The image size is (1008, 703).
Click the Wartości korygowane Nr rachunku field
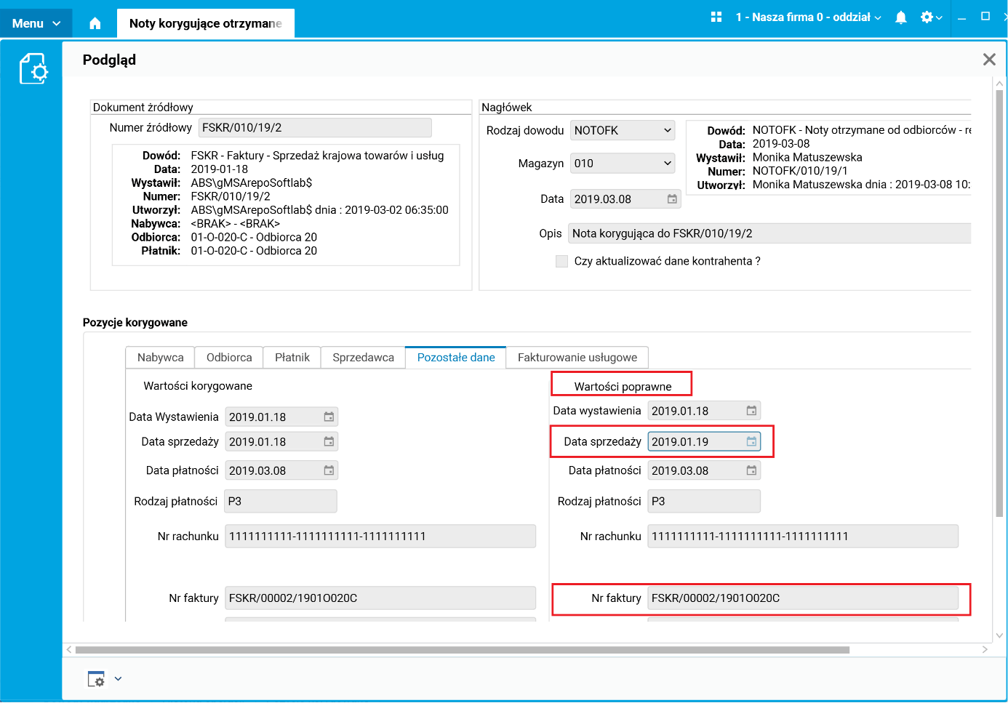380,537
